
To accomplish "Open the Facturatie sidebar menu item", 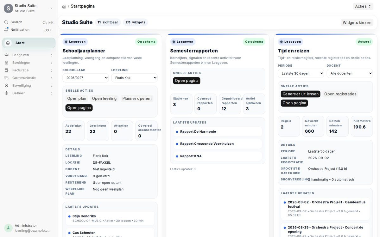I will (29, 70).
